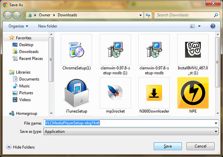Collapse the folder pane with Hide Folders
Screen dimensions: 223x157
click(21, 147)
